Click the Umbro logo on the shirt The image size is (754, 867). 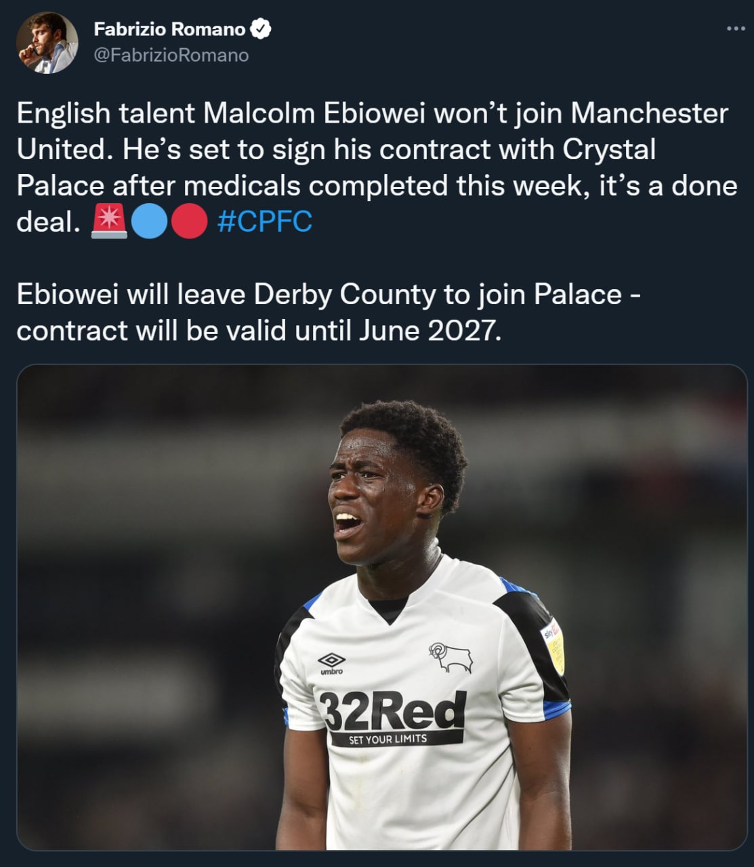pos(331,662)
